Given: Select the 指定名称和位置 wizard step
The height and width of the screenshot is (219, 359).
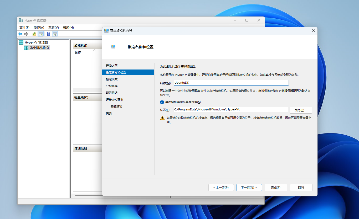Looking at the screenshot, I should click(128, 72).
